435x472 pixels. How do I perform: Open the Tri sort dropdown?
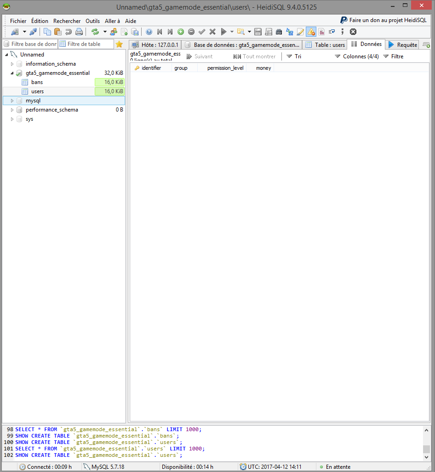tap(294, 56)
